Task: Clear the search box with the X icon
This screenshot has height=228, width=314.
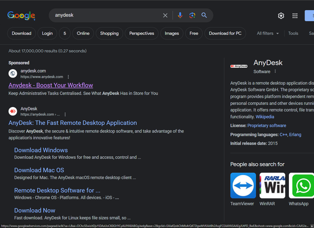Action: 165,16
